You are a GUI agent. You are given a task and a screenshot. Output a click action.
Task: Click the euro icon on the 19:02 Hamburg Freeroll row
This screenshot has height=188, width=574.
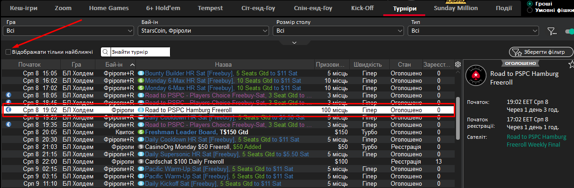click(x=8, y=110)
